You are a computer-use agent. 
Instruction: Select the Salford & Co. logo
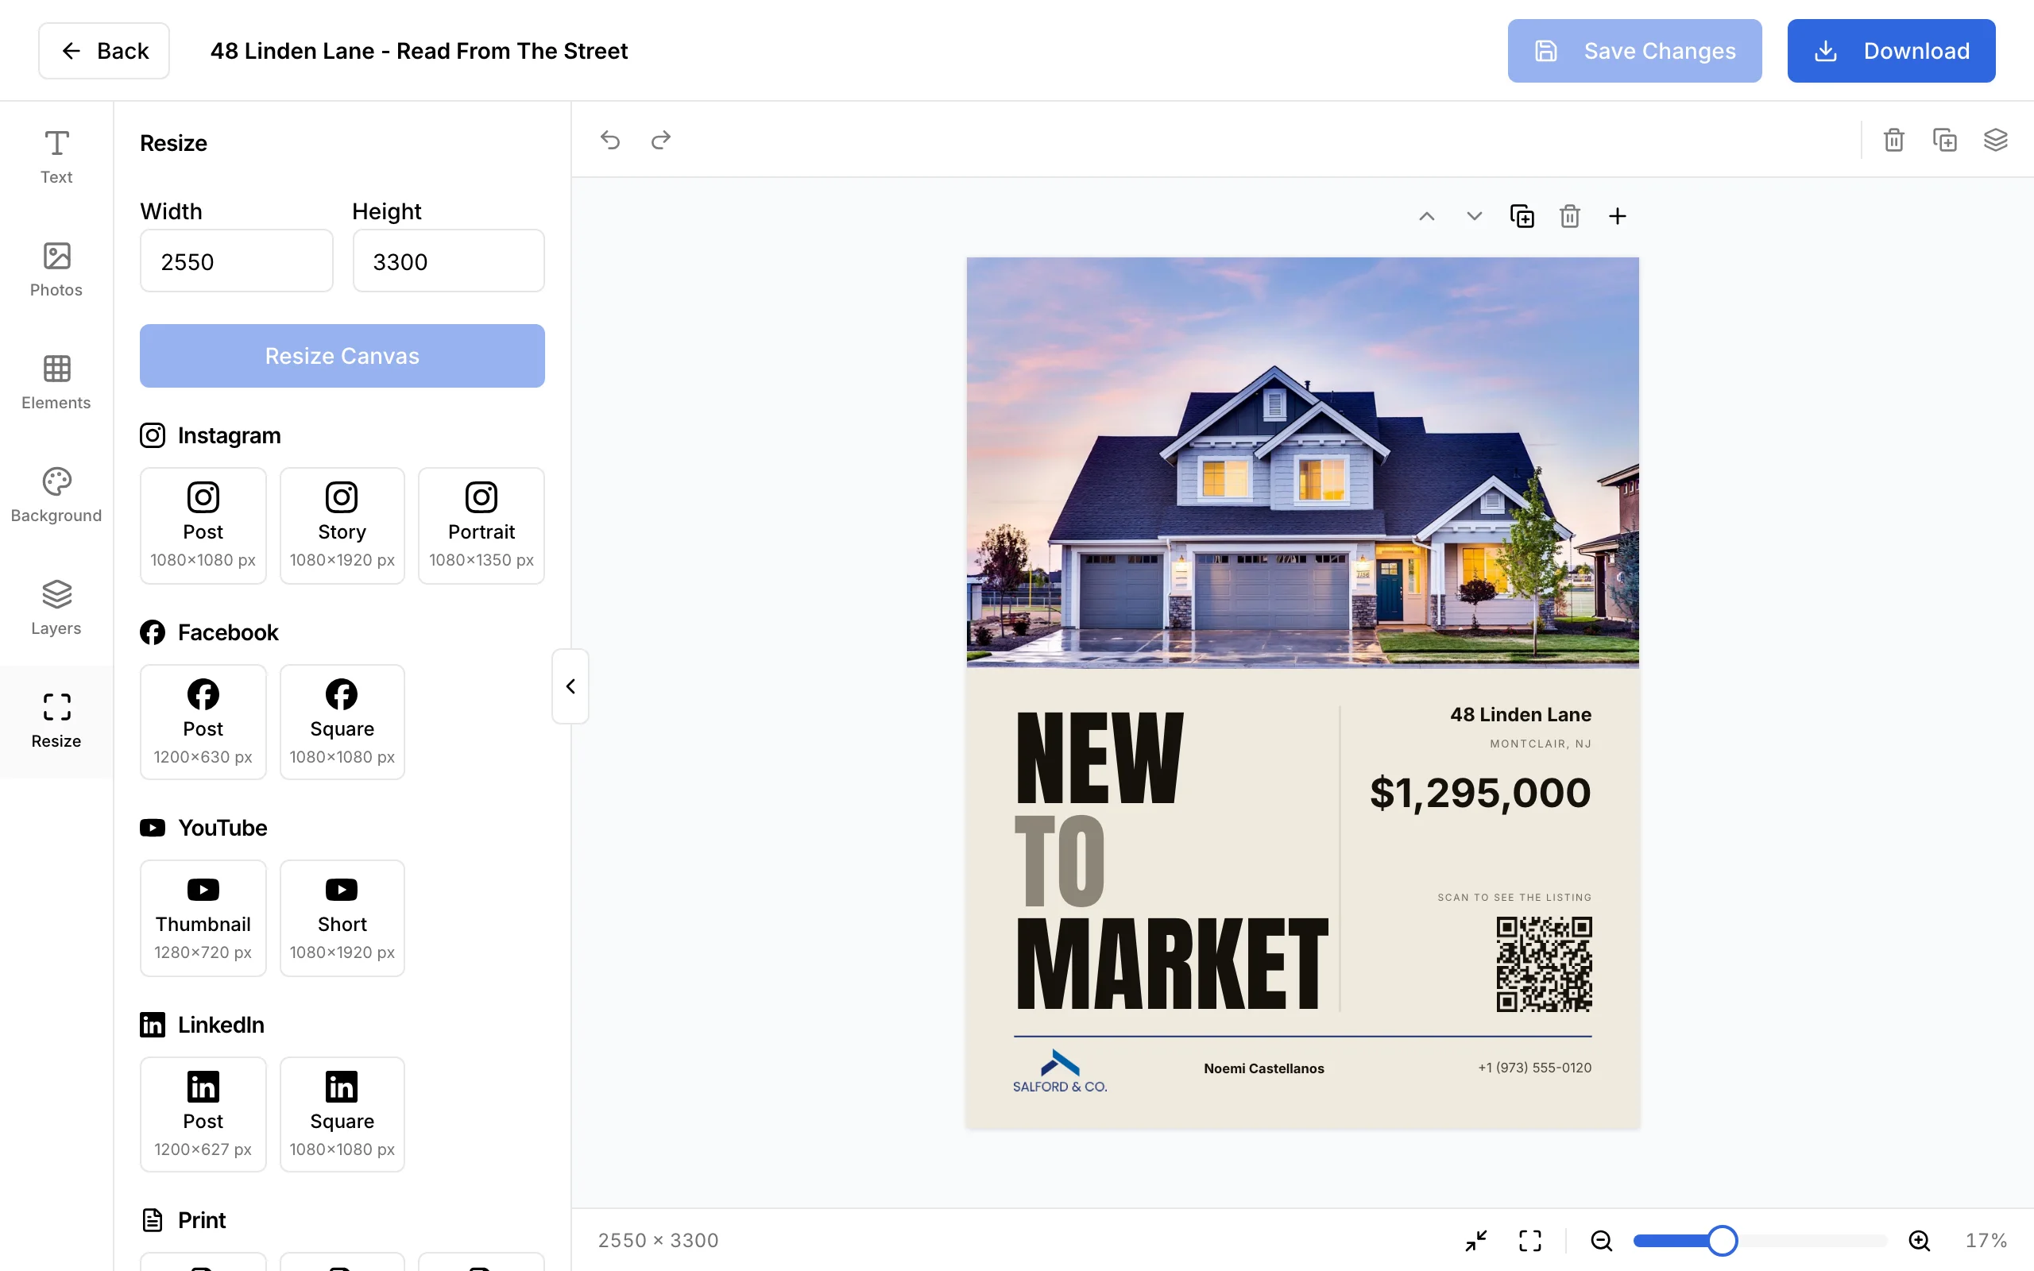pyautogui.click(x=1060, y=1071)
